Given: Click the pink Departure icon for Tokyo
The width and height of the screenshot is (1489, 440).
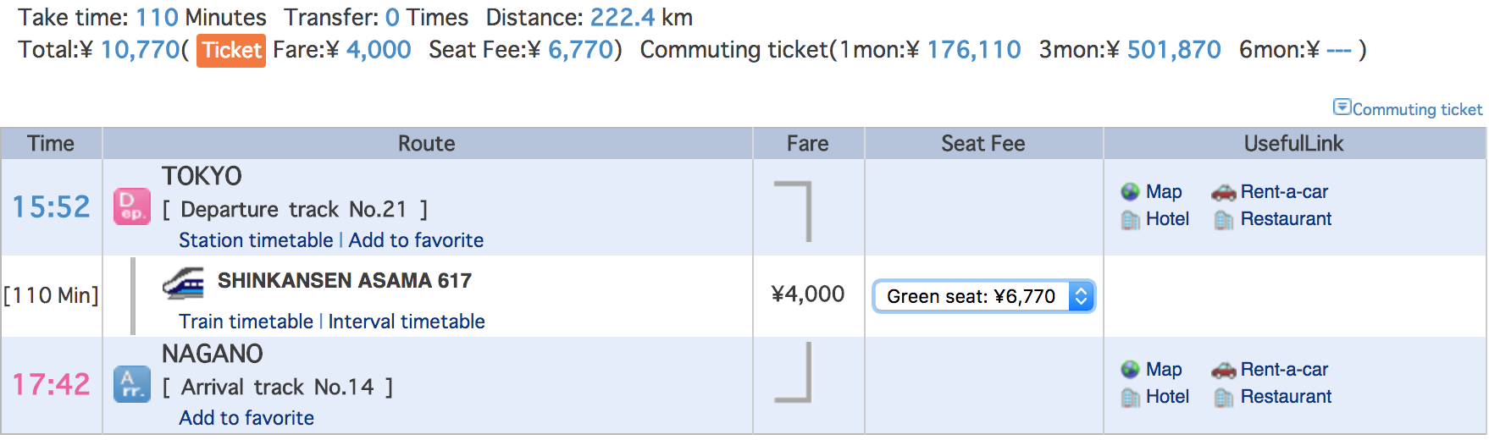Looking at the screenshot, I should (132, 207).
